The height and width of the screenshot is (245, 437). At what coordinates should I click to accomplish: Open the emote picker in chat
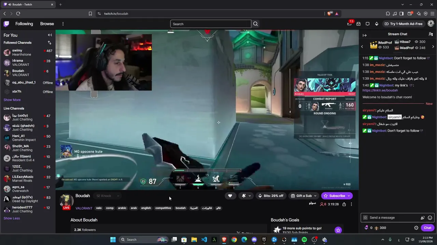pyautogui.click(x=430, y=218)
